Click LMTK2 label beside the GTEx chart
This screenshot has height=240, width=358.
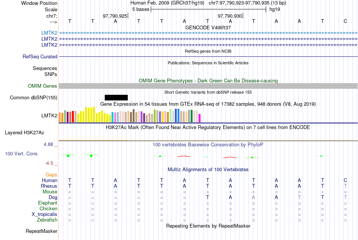[x=49, y=115]
